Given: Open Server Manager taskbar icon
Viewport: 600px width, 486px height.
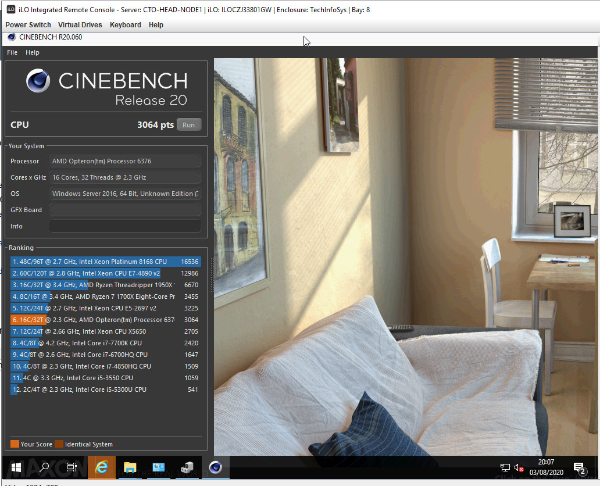Looking at the screenshot, I should coord(158,467).
